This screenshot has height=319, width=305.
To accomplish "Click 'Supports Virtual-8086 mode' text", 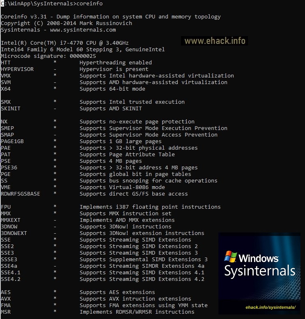I will 122,187.
